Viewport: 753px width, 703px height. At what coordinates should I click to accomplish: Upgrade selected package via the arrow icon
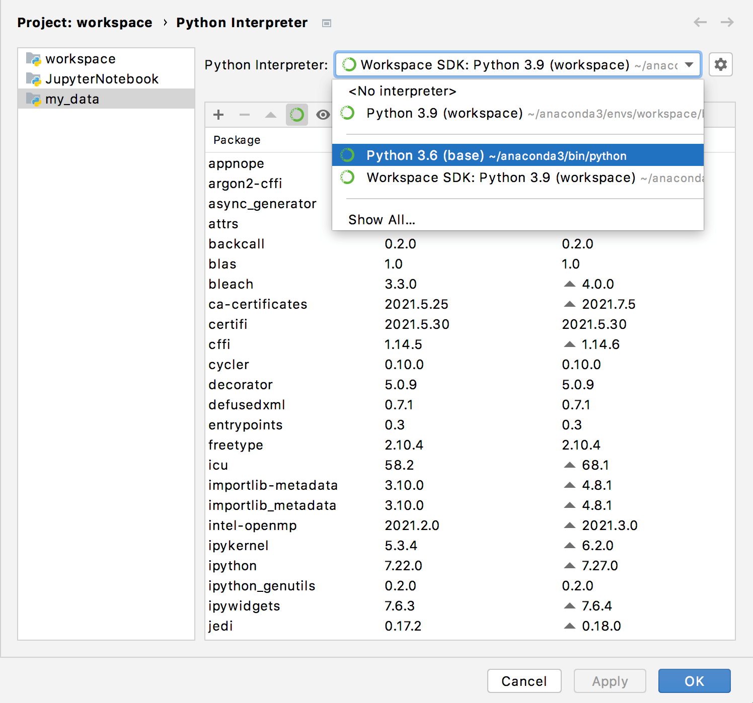[x=271, y=114]
